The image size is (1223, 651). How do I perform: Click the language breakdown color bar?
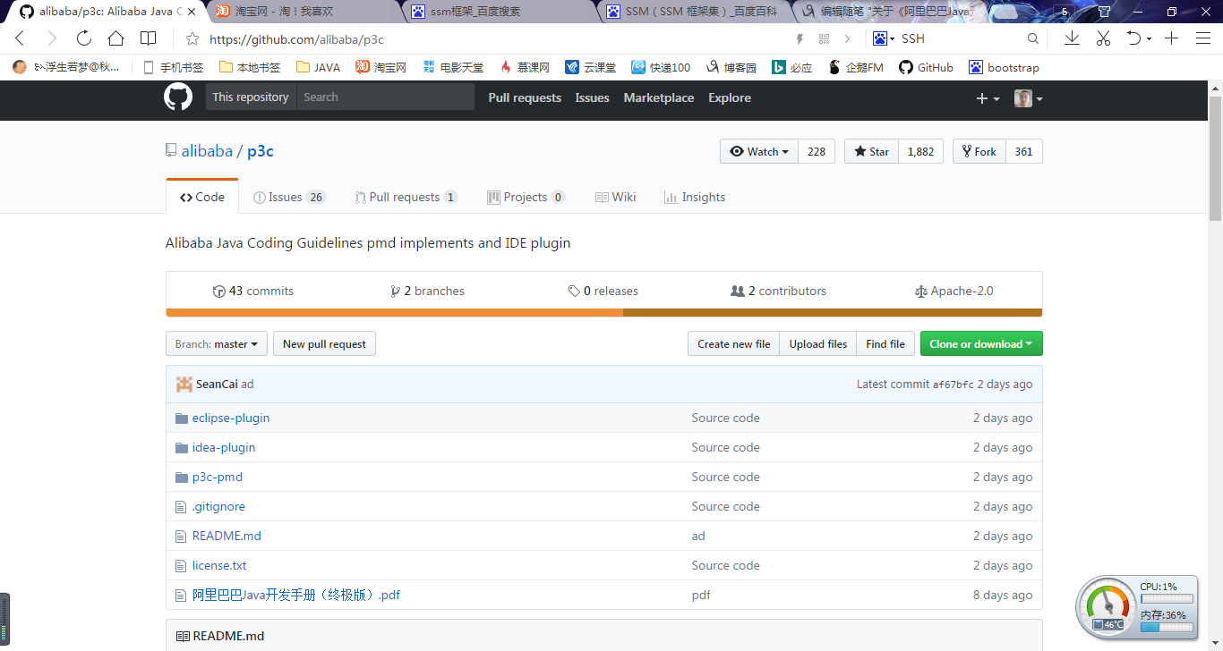tap(604, 313)
